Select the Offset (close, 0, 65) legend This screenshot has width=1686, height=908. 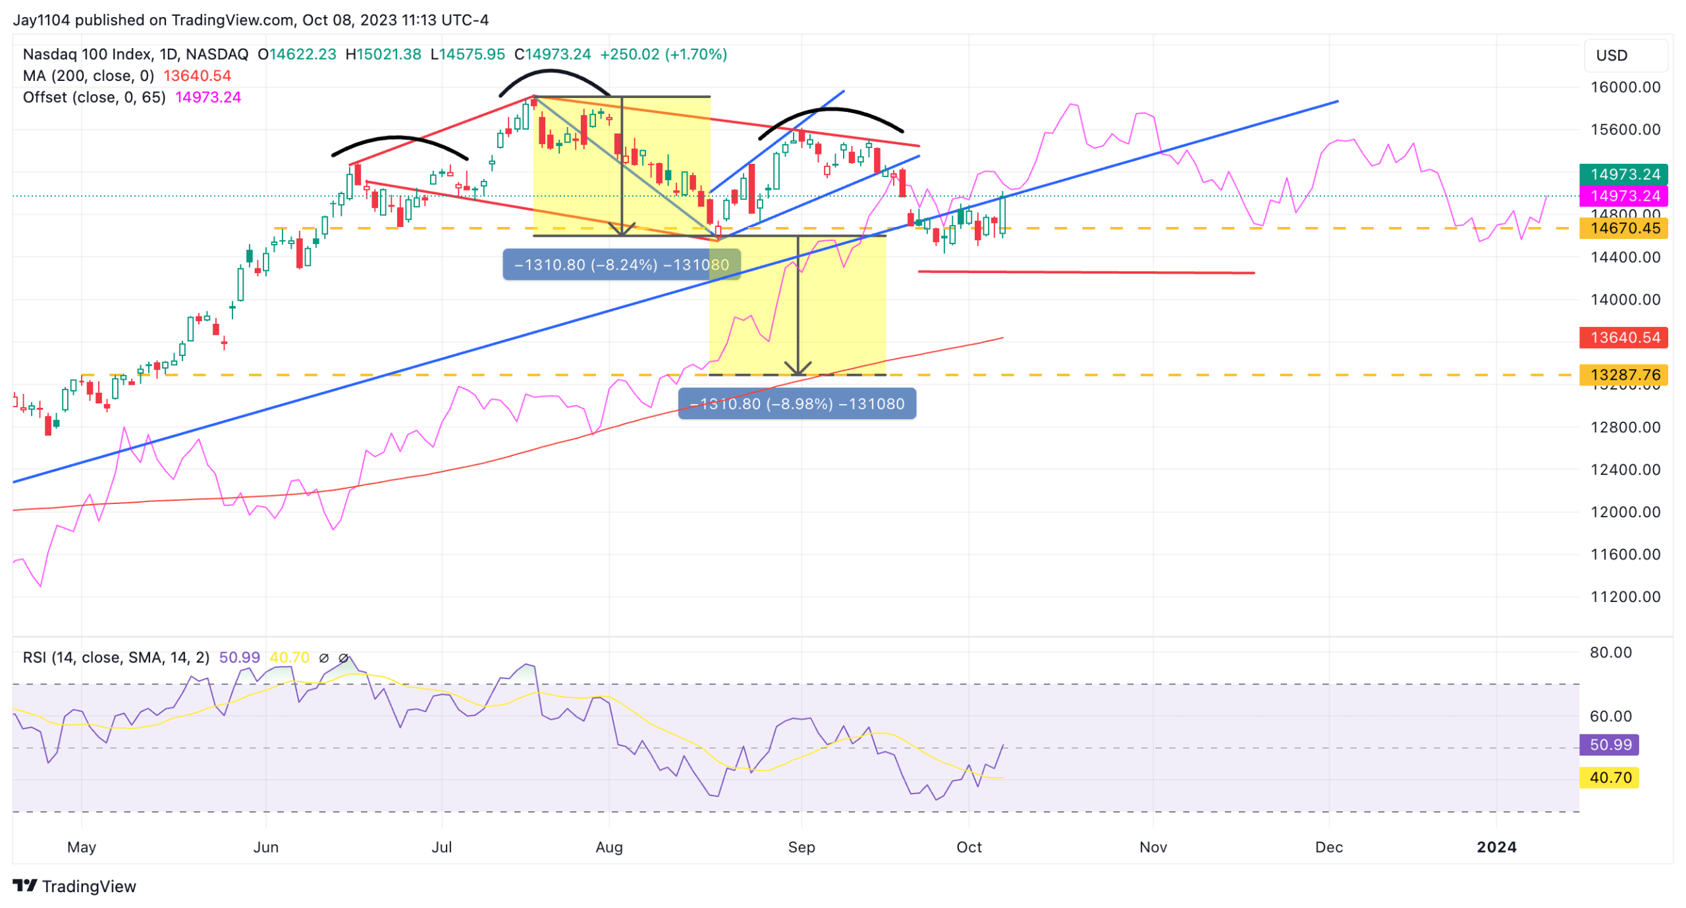click(94, 97)
